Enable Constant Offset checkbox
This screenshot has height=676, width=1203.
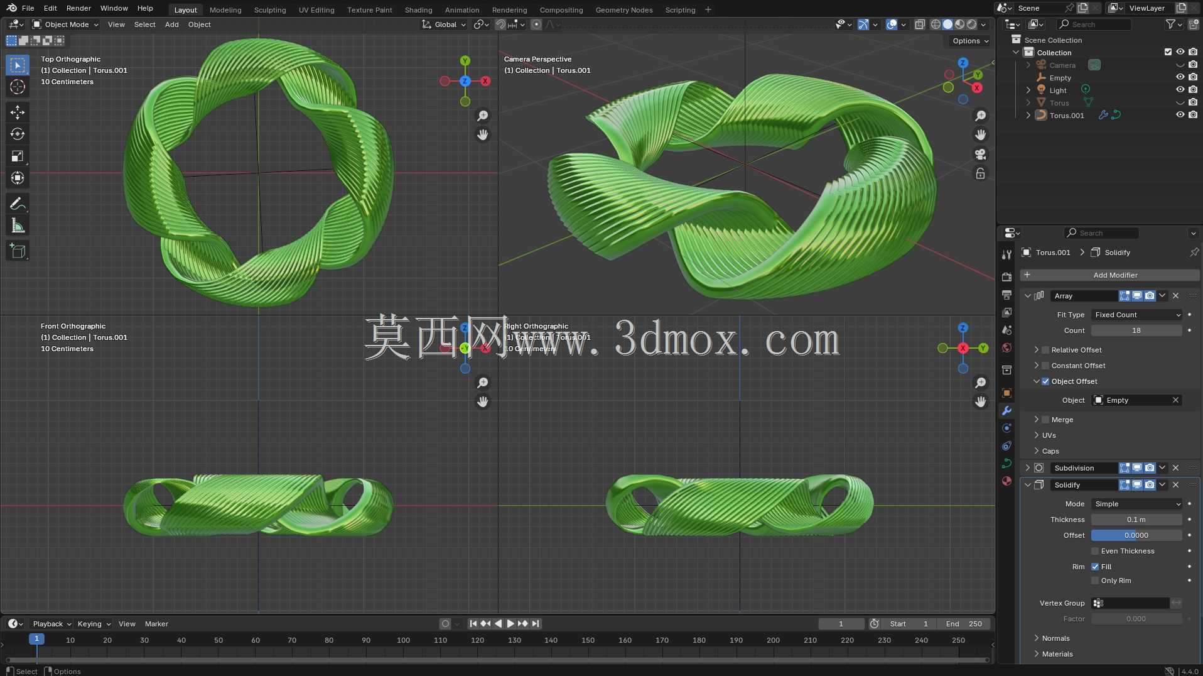tap(1045, 366)
